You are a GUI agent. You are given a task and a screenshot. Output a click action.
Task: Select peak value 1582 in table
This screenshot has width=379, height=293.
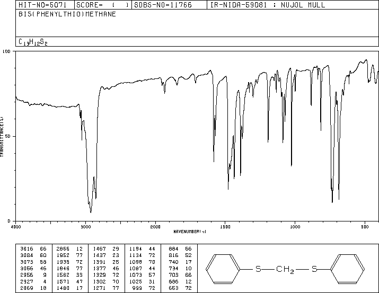coord(63,275)
